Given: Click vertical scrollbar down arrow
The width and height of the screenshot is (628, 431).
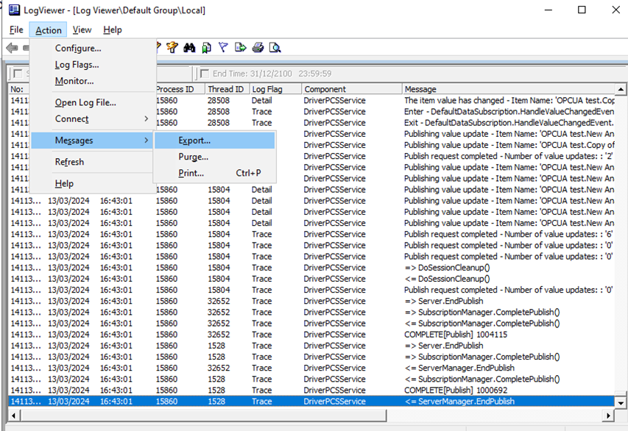Looking at the screenshot, I should [621, 402].
